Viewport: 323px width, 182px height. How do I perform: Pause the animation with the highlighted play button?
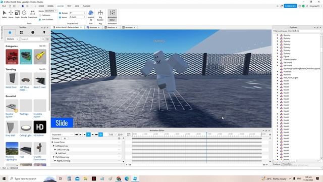[88, 134]
